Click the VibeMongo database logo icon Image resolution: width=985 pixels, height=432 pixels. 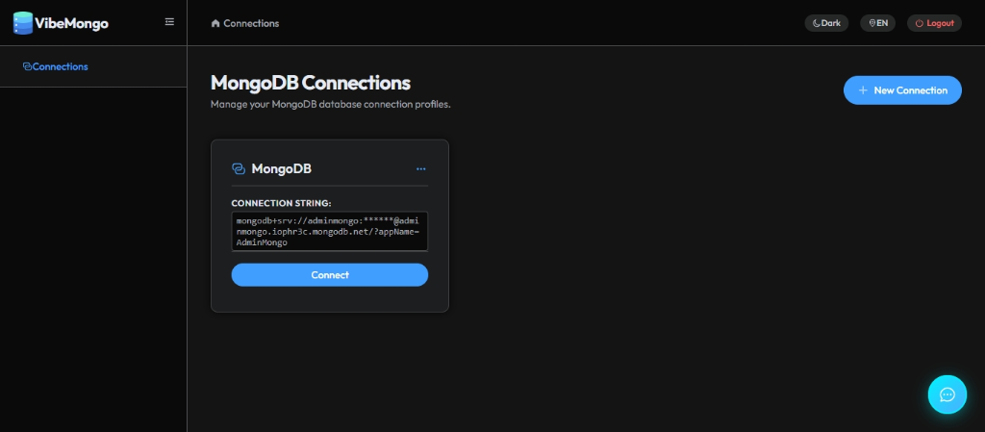[x=23, y=23]
